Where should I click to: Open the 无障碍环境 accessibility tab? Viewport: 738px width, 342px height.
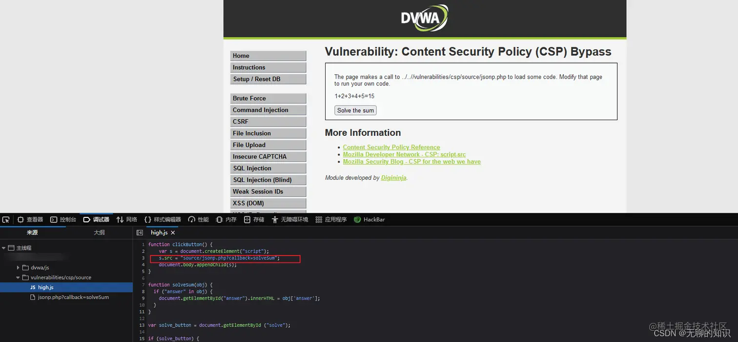click(290, 220)
